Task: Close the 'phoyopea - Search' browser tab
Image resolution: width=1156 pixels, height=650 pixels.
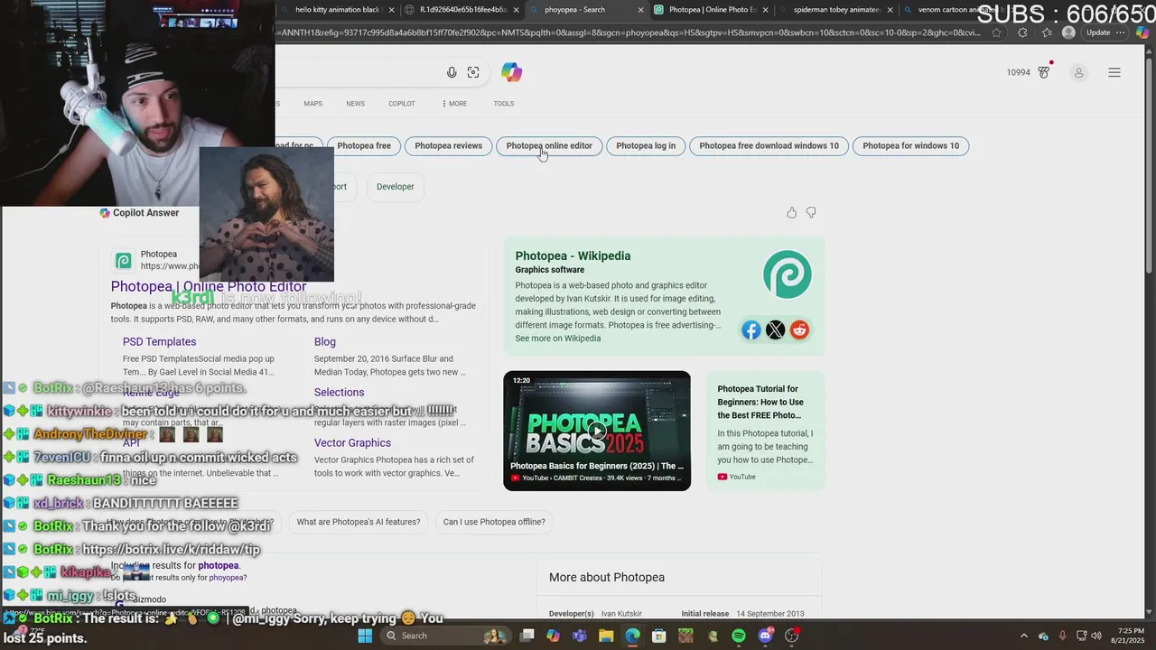Action: pyautogui.click(x=641, y=10)
